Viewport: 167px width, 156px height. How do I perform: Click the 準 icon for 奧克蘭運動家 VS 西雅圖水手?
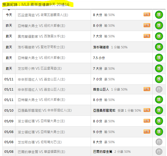[x=159, y=36]
